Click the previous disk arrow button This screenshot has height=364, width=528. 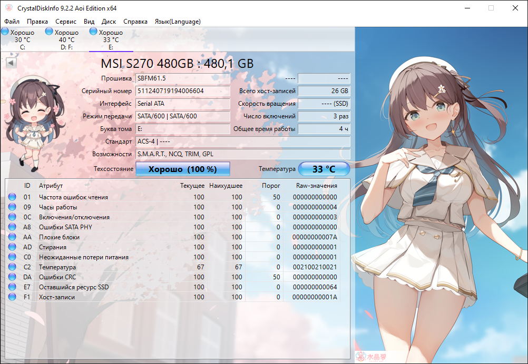[x=11, y=63]
